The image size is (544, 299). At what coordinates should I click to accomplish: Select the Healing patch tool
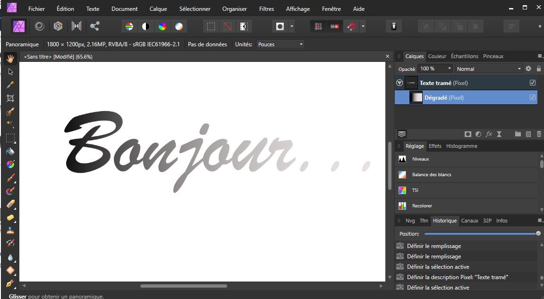pos(10,270)
